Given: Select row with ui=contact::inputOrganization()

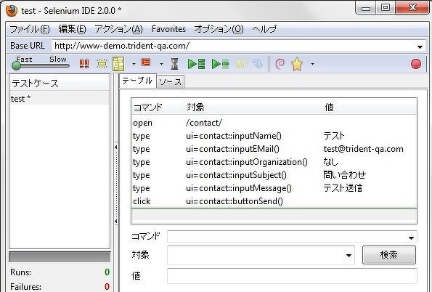Looking at the screenshot, I should [x=274, y=162].
